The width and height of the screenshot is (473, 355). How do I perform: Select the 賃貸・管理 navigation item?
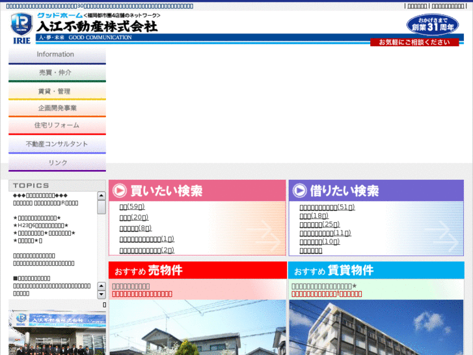click(57, 92)
